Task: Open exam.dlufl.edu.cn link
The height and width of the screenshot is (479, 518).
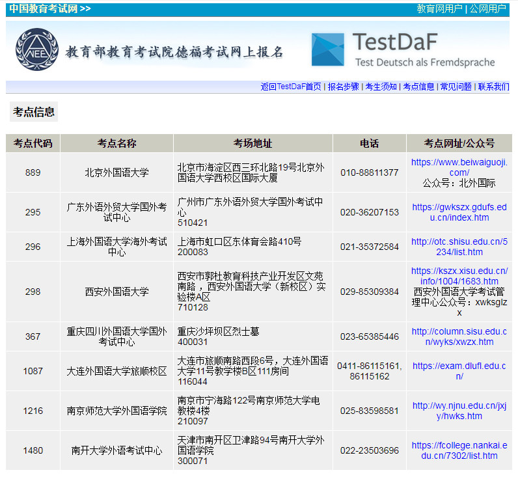Action: click(x=459, y=371)
